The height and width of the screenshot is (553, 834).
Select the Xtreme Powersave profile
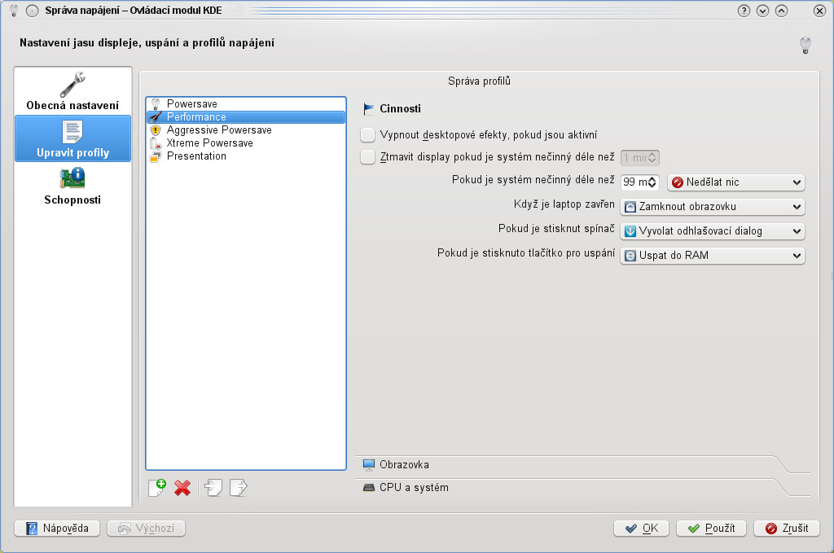click(x=246, y=143)
